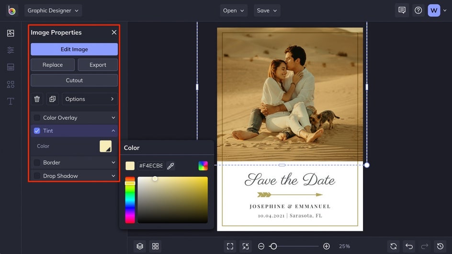This screenshot has width=452, height=254.
Task: Click the undo arrow icon
Action: click(x=409, y=246)
